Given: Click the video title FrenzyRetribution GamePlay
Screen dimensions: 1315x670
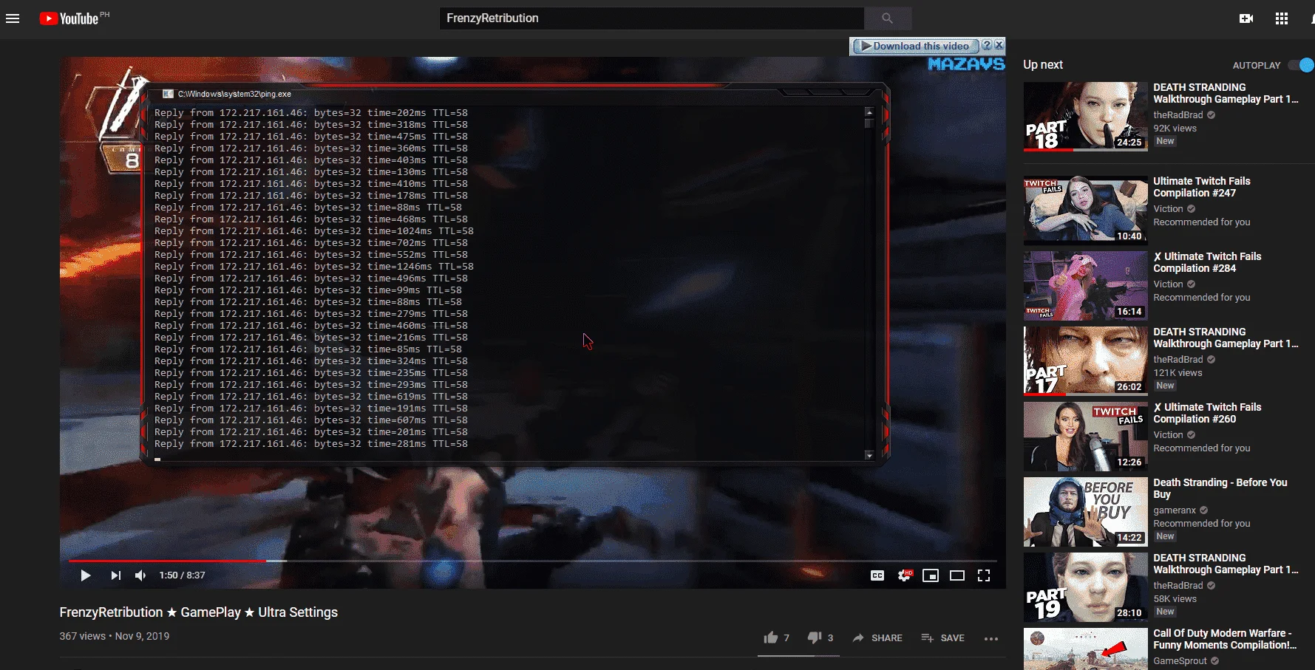Looking at the screenshot, I should click(x=199, y=612).
